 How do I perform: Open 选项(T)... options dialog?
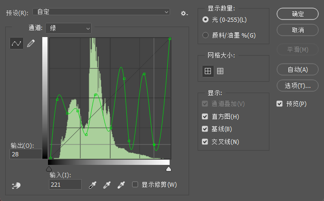(297, 86)
